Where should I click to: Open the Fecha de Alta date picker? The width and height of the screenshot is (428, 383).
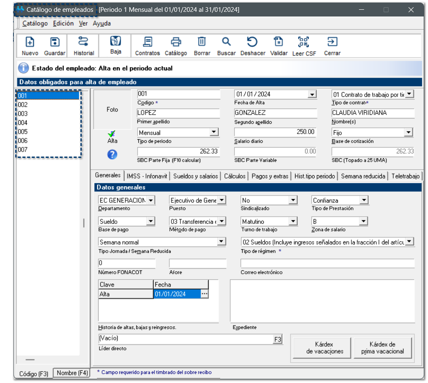[x=312, y=95]
